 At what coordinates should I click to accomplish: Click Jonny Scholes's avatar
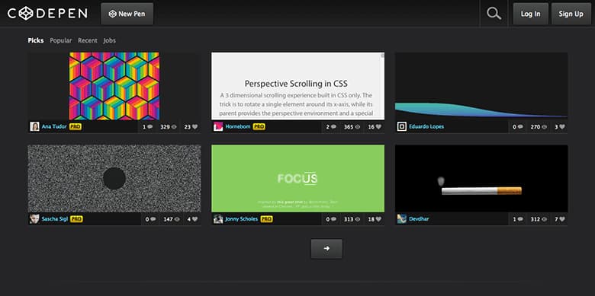click(x=218, y=219)
